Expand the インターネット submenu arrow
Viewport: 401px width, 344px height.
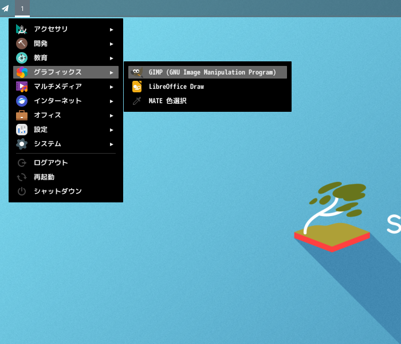coord(112,101)
